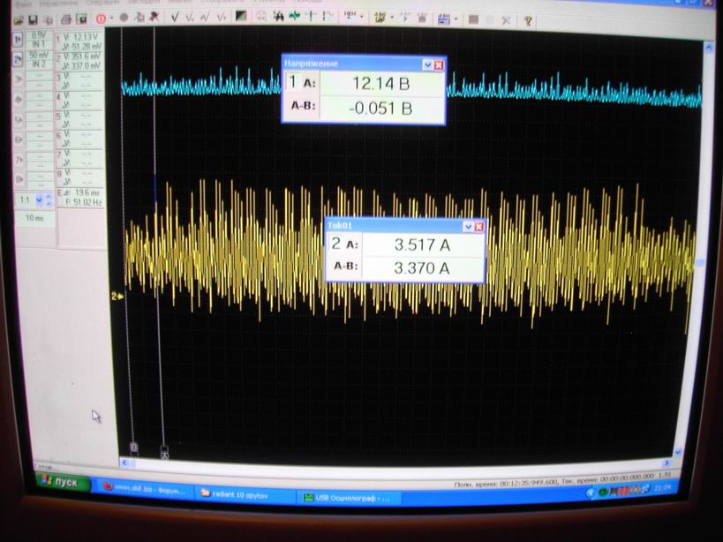The width and height of the screenshot is (723, 542).
Task: Click the green waveform icon in toolbar
Action: tap(293, 16)
